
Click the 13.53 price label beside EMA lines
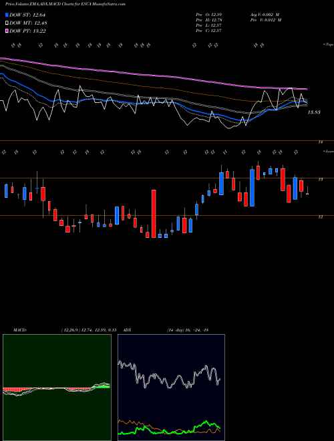[x=314, y=112]
